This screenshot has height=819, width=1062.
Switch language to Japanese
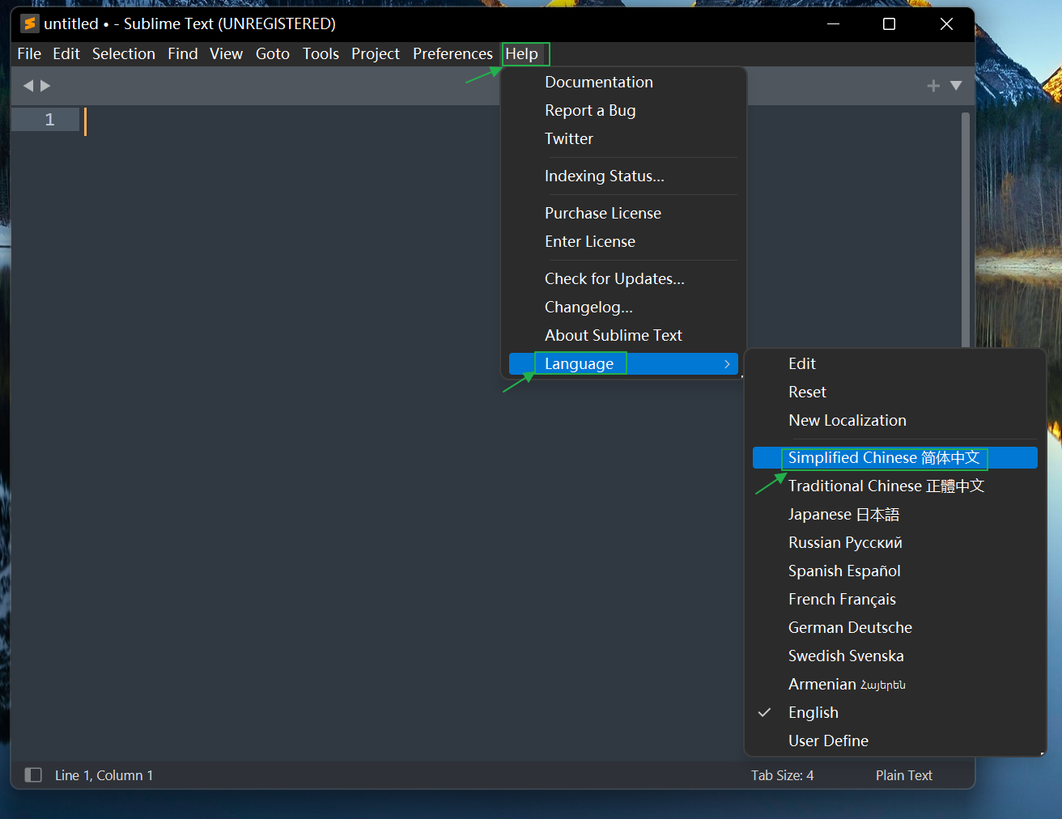coord(894,515)
